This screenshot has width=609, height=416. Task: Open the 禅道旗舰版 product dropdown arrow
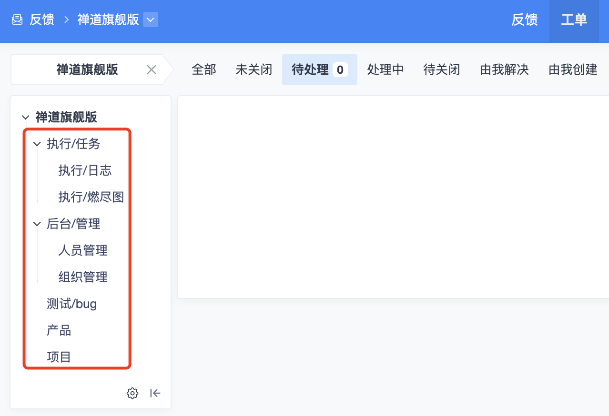[x=151, y=20]
